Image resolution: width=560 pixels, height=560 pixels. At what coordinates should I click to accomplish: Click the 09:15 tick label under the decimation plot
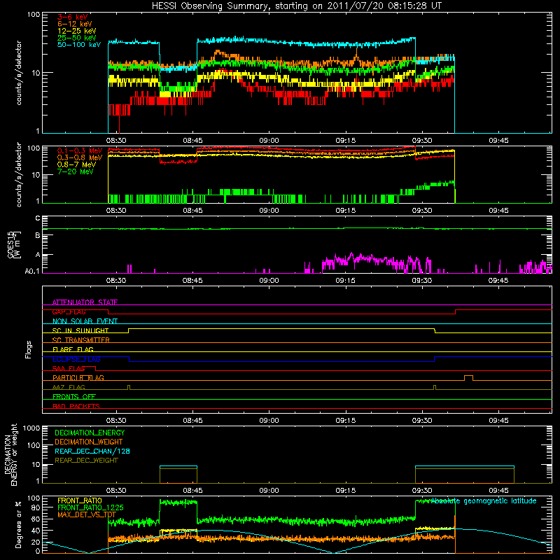click(345, 491)
